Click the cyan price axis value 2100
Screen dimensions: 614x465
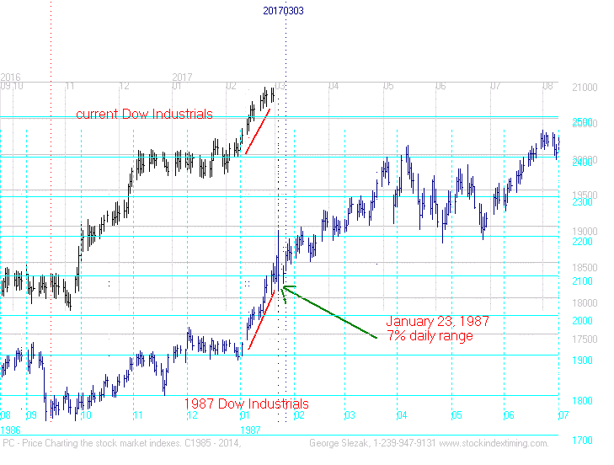point(582,281)
